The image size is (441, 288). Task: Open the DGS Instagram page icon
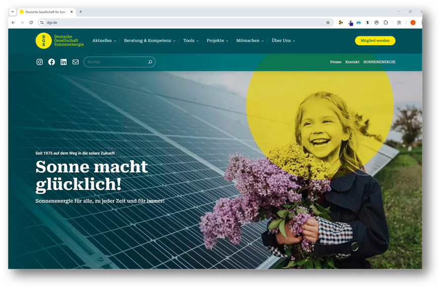pyautogui.click(x=39, y=62)
